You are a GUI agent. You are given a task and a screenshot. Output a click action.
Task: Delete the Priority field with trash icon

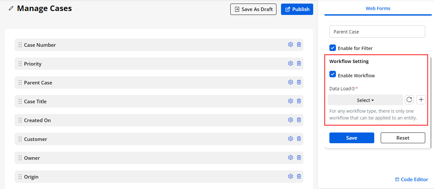pyautogui.click(x=299, y=64)
